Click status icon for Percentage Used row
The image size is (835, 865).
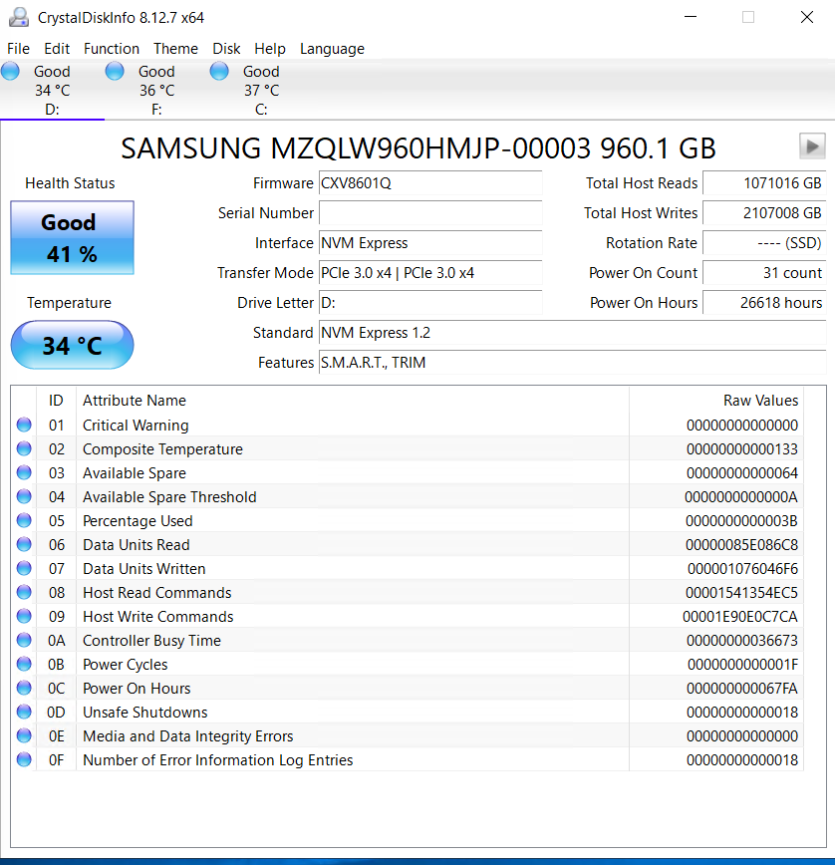pyautogui.click(x=24, y=520)
